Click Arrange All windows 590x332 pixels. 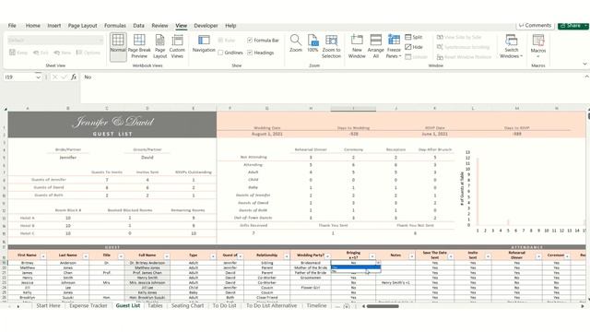[x=376, y=46]
